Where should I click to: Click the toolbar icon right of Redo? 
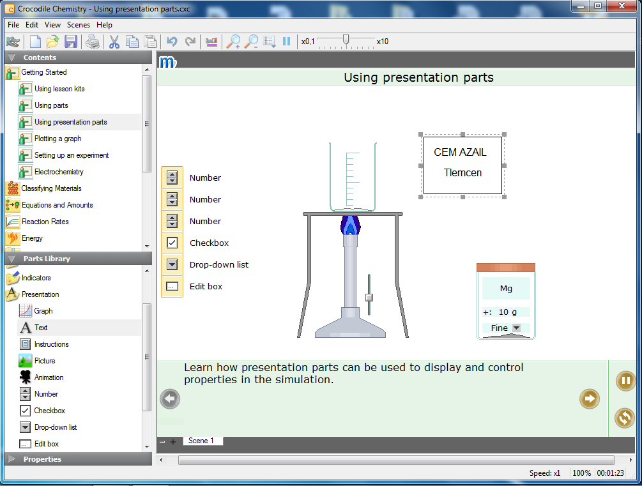pos(211,42)
